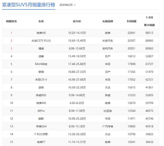Click cumulative sales value 62721
The height and width of the screenshot is (146, 164).
(x=149, y=80)
